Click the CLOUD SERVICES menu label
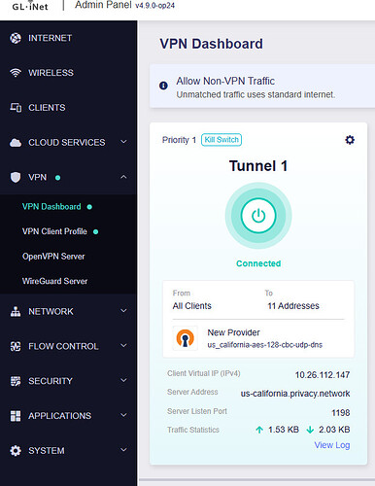Viewport: 375px width, 486px height. pyautogui.click(x=67, y=143)
